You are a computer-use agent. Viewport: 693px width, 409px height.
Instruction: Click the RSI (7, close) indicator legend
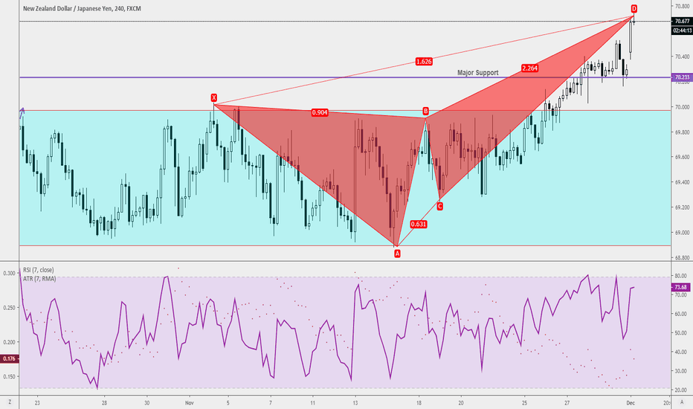[x=37, y=269]
